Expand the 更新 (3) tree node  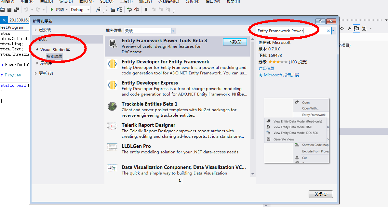tap(36, 73)
